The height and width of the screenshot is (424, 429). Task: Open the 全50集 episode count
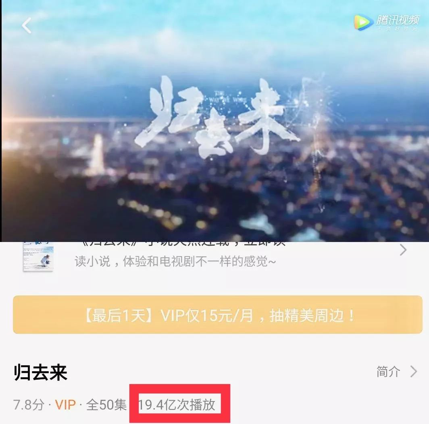106,405
